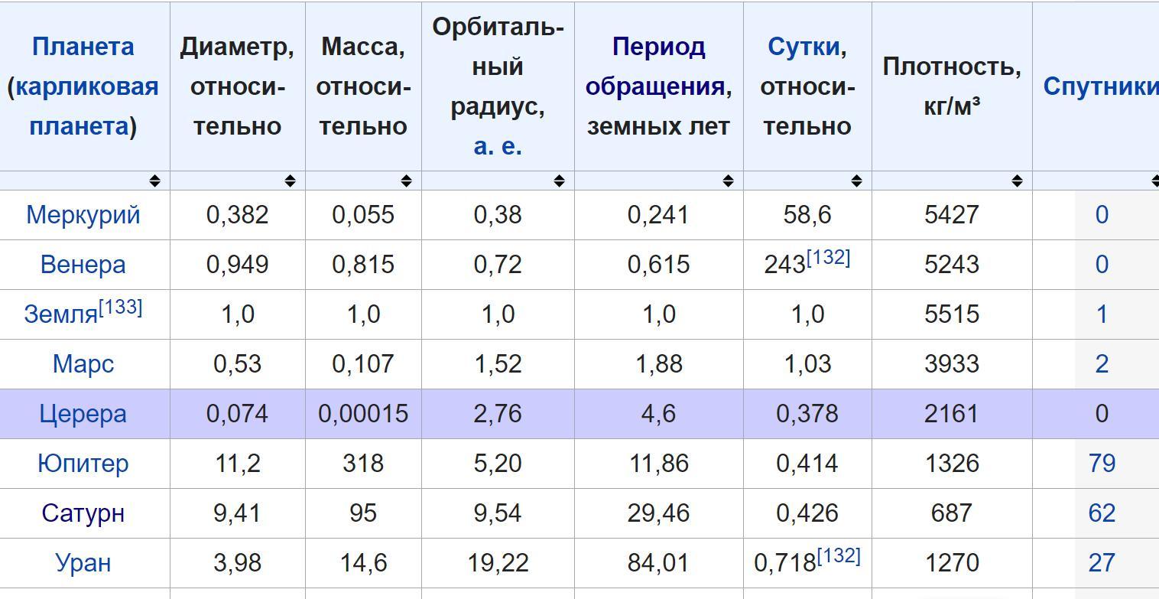Image resolution: width=1159 pixels, height=599 pixels.
Task: Follow the Церера link in the highlighted row
Action: [x=83, y=414]
